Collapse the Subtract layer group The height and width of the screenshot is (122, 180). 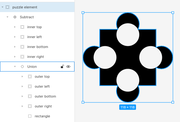point(7,17)
